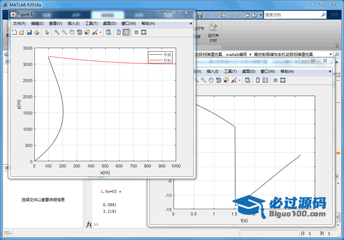Click search magnifier in documentation search box
The height and width of the screenshot is (240, 344).
coord(323,15)
